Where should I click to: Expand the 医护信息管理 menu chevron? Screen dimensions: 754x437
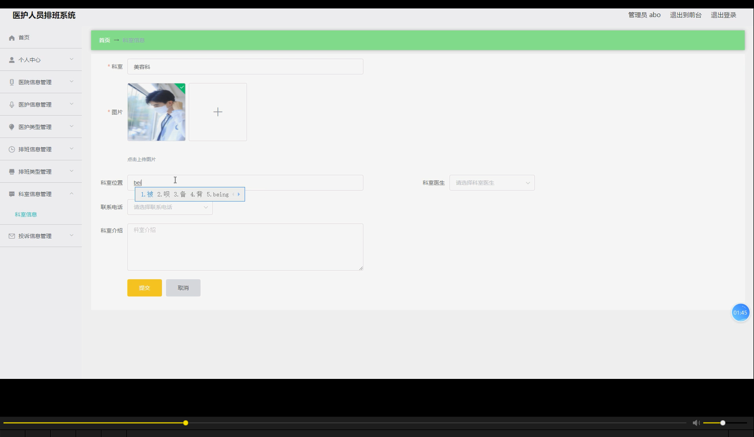(x=72, y=104)
